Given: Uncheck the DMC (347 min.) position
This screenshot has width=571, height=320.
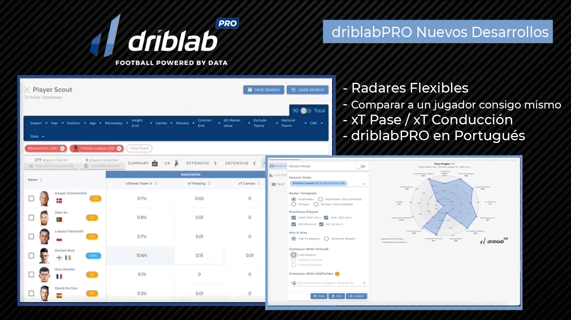Looking at the screenshot, I should pyautogui.click(x=294, y=218).
